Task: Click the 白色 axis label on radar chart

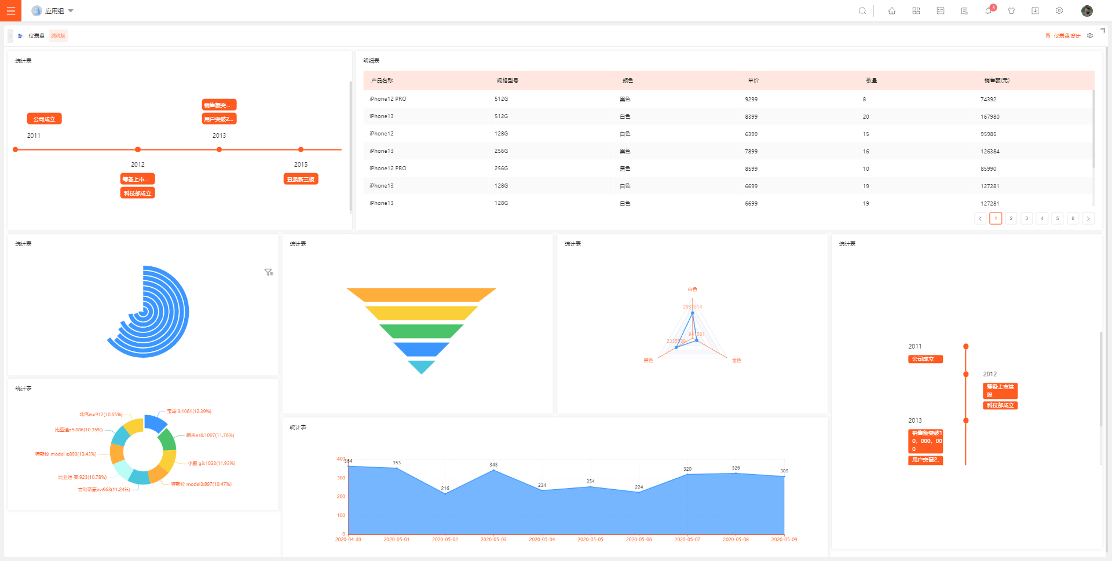Action: pyautogui.click(x=692, y=289)
